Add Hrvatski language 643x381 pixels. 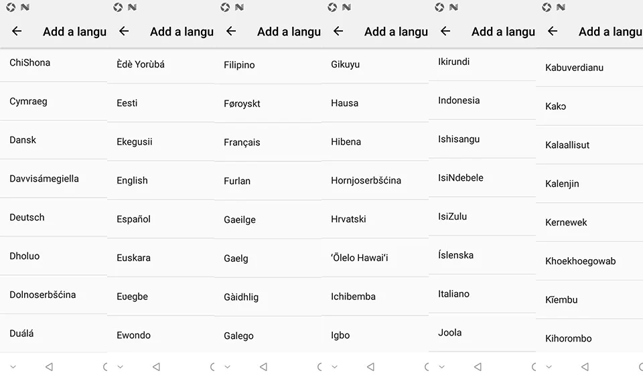[x=375, y=219]
